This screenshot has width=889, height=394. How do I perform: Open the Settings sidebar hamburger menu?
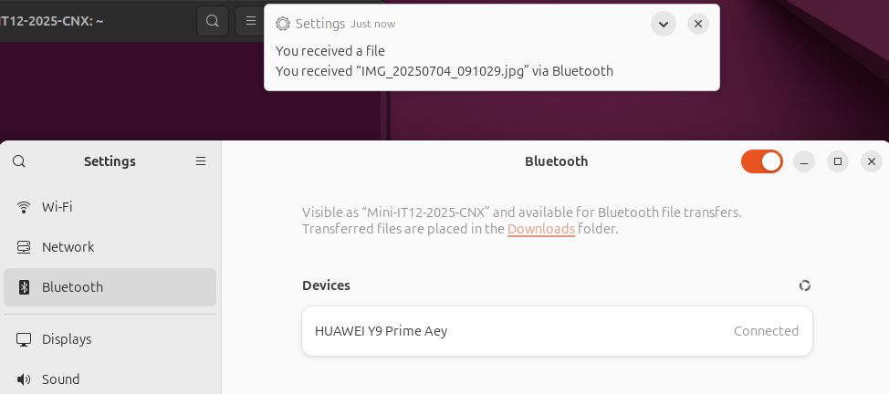point(201,161)
